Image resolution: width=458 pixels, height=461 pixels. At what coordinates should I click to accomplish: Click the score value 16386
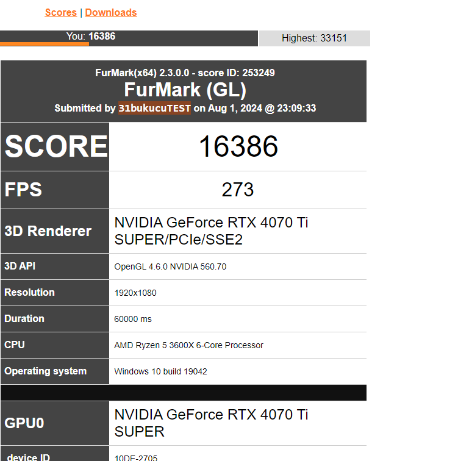coord(238,146)
